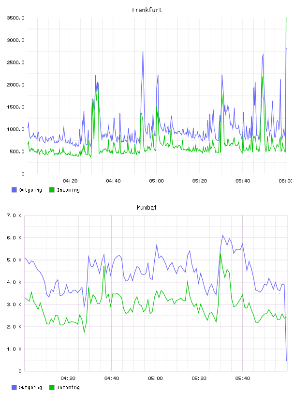Click the 1000.0 y-axis label on the Frankfurt chart
This screenshot has width=294, height=395.
point(15,129)
